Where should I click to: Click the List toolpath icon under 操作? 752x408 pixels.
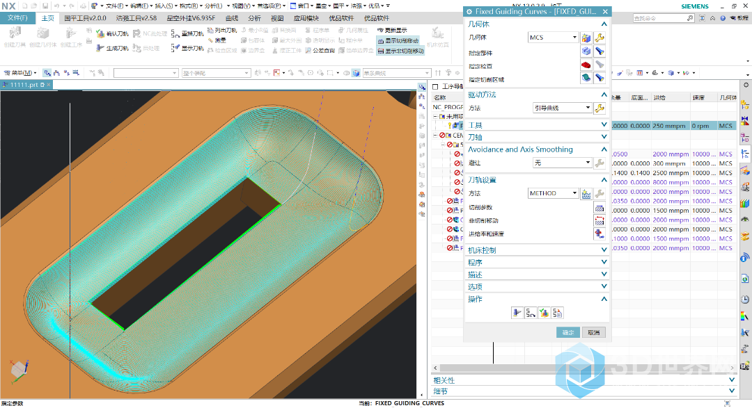(x=557, y=313)
